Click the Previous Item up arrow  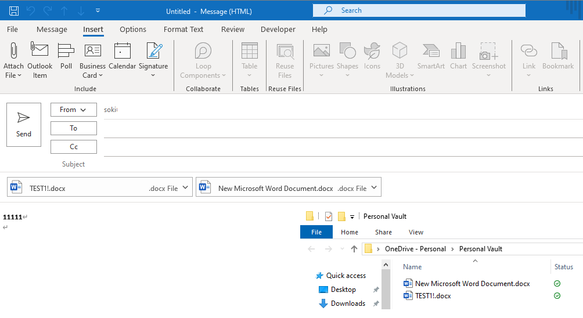(64, 11)
